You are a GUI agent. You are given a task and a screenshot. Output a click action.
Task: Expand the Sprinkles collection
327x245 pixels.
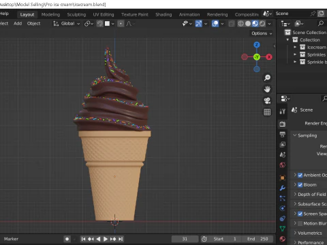click(295, 54)
